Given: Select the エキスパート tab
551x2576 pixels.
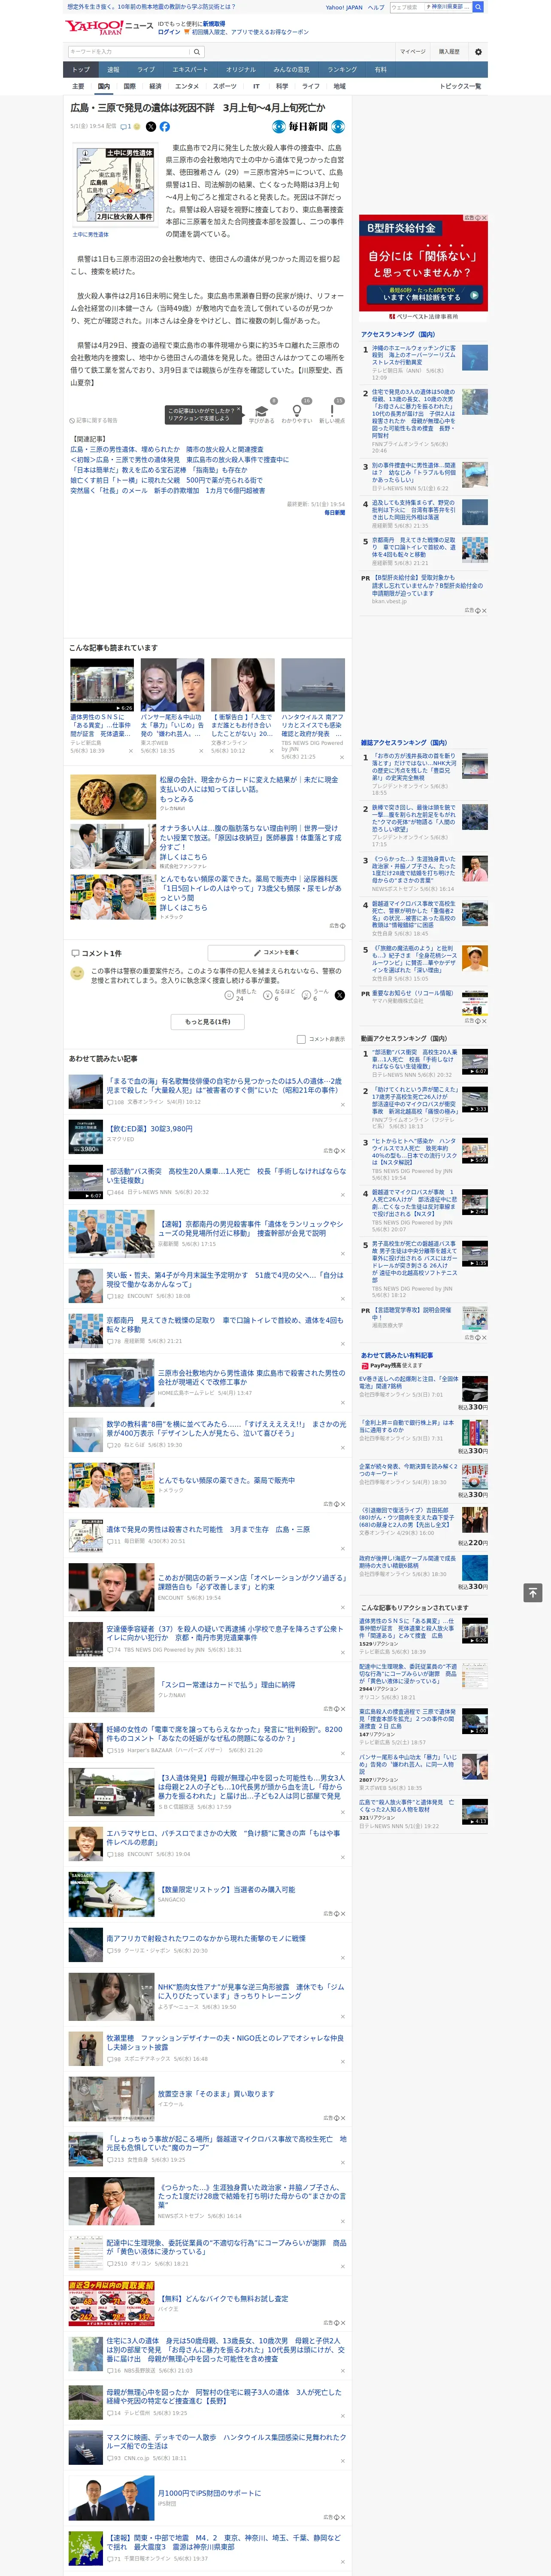Looking at the screenshot, I should 190,69.
